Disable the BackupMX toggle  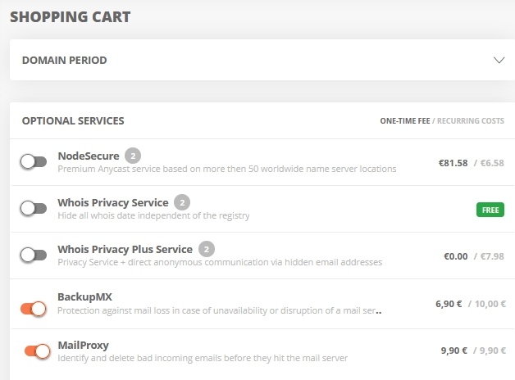tap(34, 309)
